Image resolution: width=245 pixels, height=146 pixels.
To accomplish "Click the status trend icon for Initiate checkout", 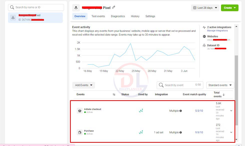I will tap(141, 111).
